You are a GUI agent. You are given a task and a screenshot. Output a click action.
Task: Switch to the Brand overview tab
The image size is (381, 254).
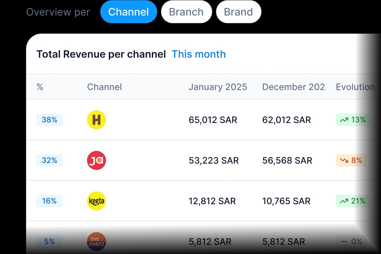pyautogui.click(x=238, y=12)
